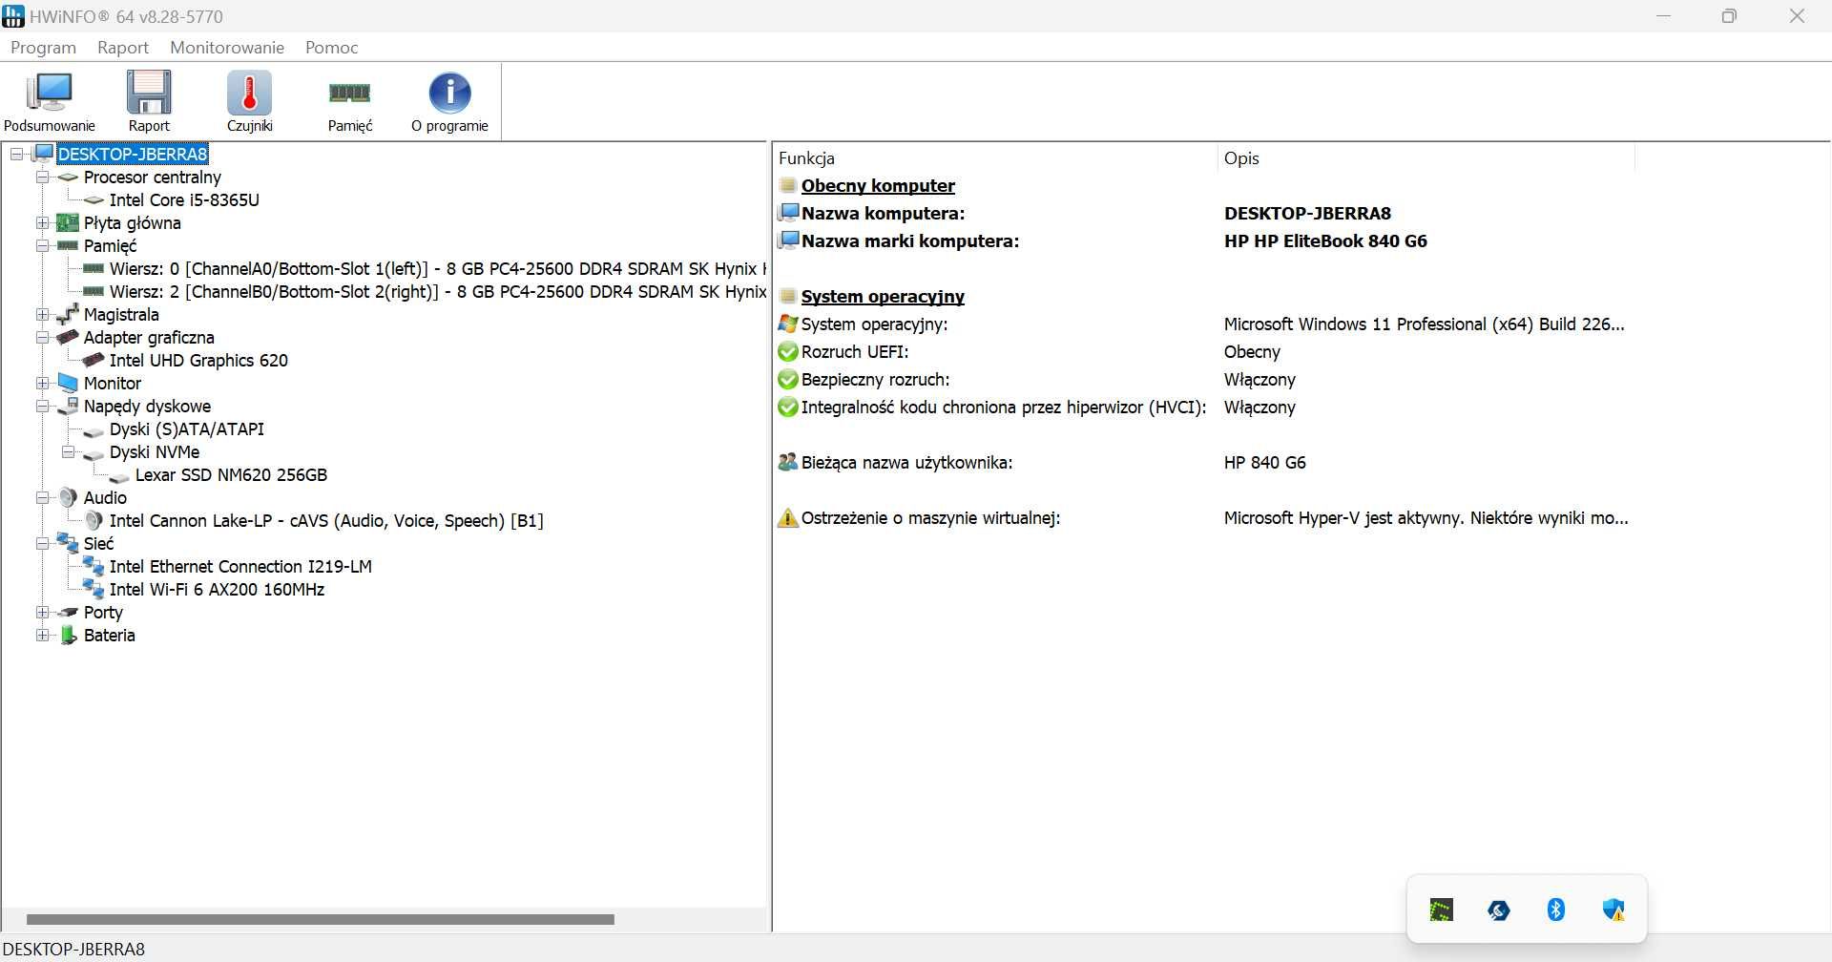Click the Bluetooth tray icon
The width and height of the screenshot is (1832, 962).
(1555, 910)
